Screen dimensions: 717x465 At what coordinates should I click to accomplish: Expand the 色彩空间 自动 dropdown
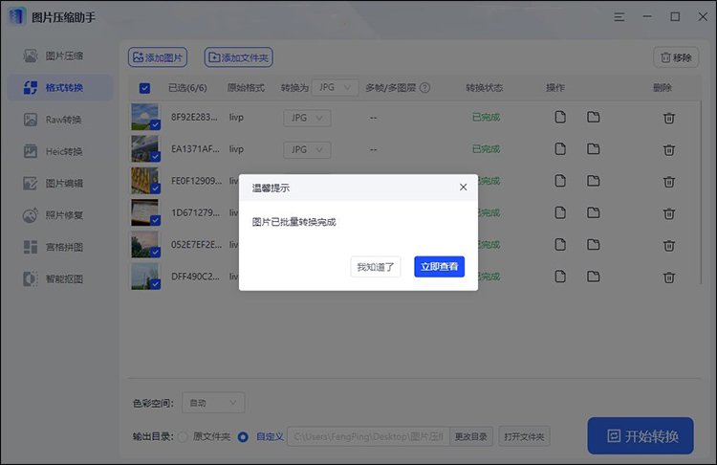click(214, 403)
